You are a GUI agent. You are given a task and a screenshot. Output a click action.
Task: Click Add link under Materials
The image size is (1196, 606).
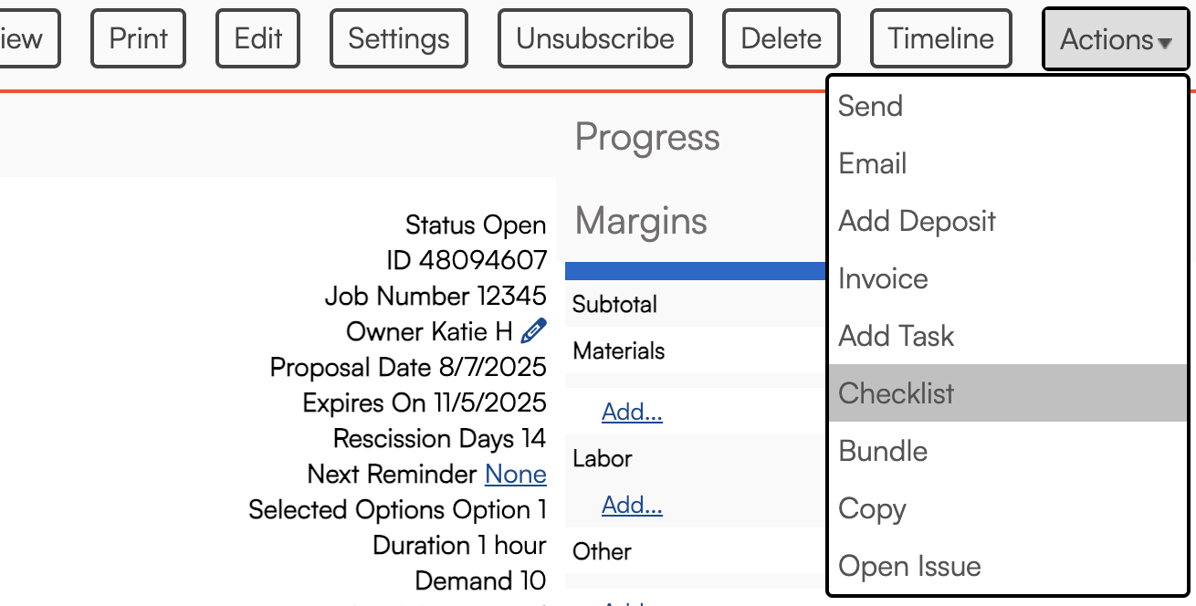coord(632,413)
